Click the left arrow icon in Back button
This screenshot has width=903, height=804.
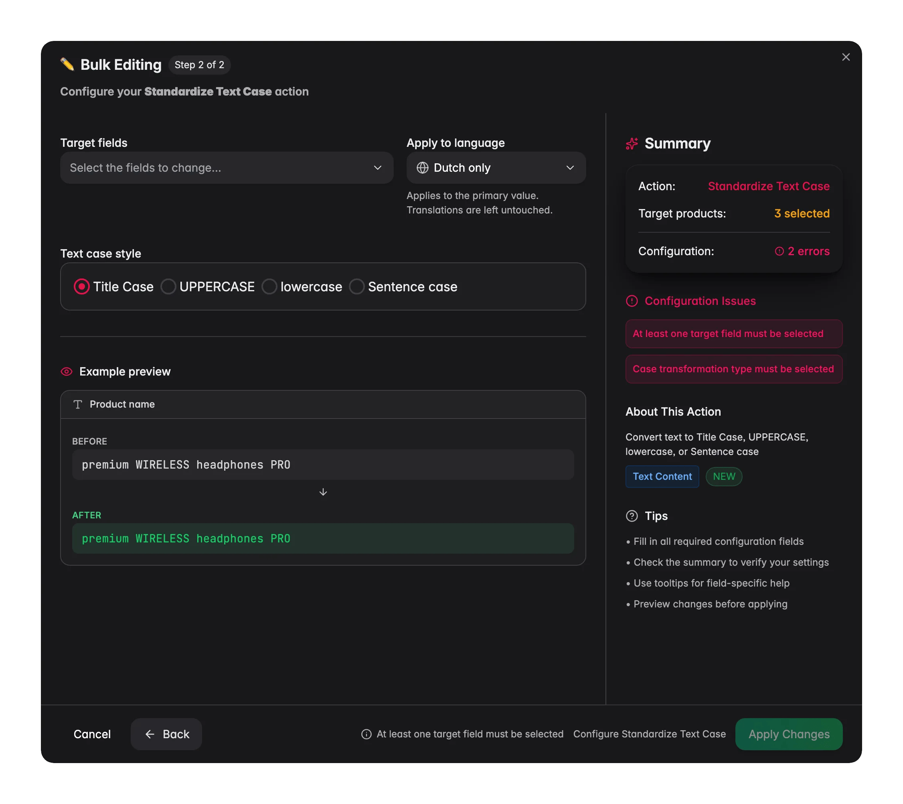(150, 734)
